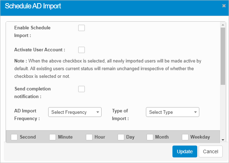This screenshot has height=163, width=229.
Task: Check the Second checkbox
Action: click(x=14, y=137)
